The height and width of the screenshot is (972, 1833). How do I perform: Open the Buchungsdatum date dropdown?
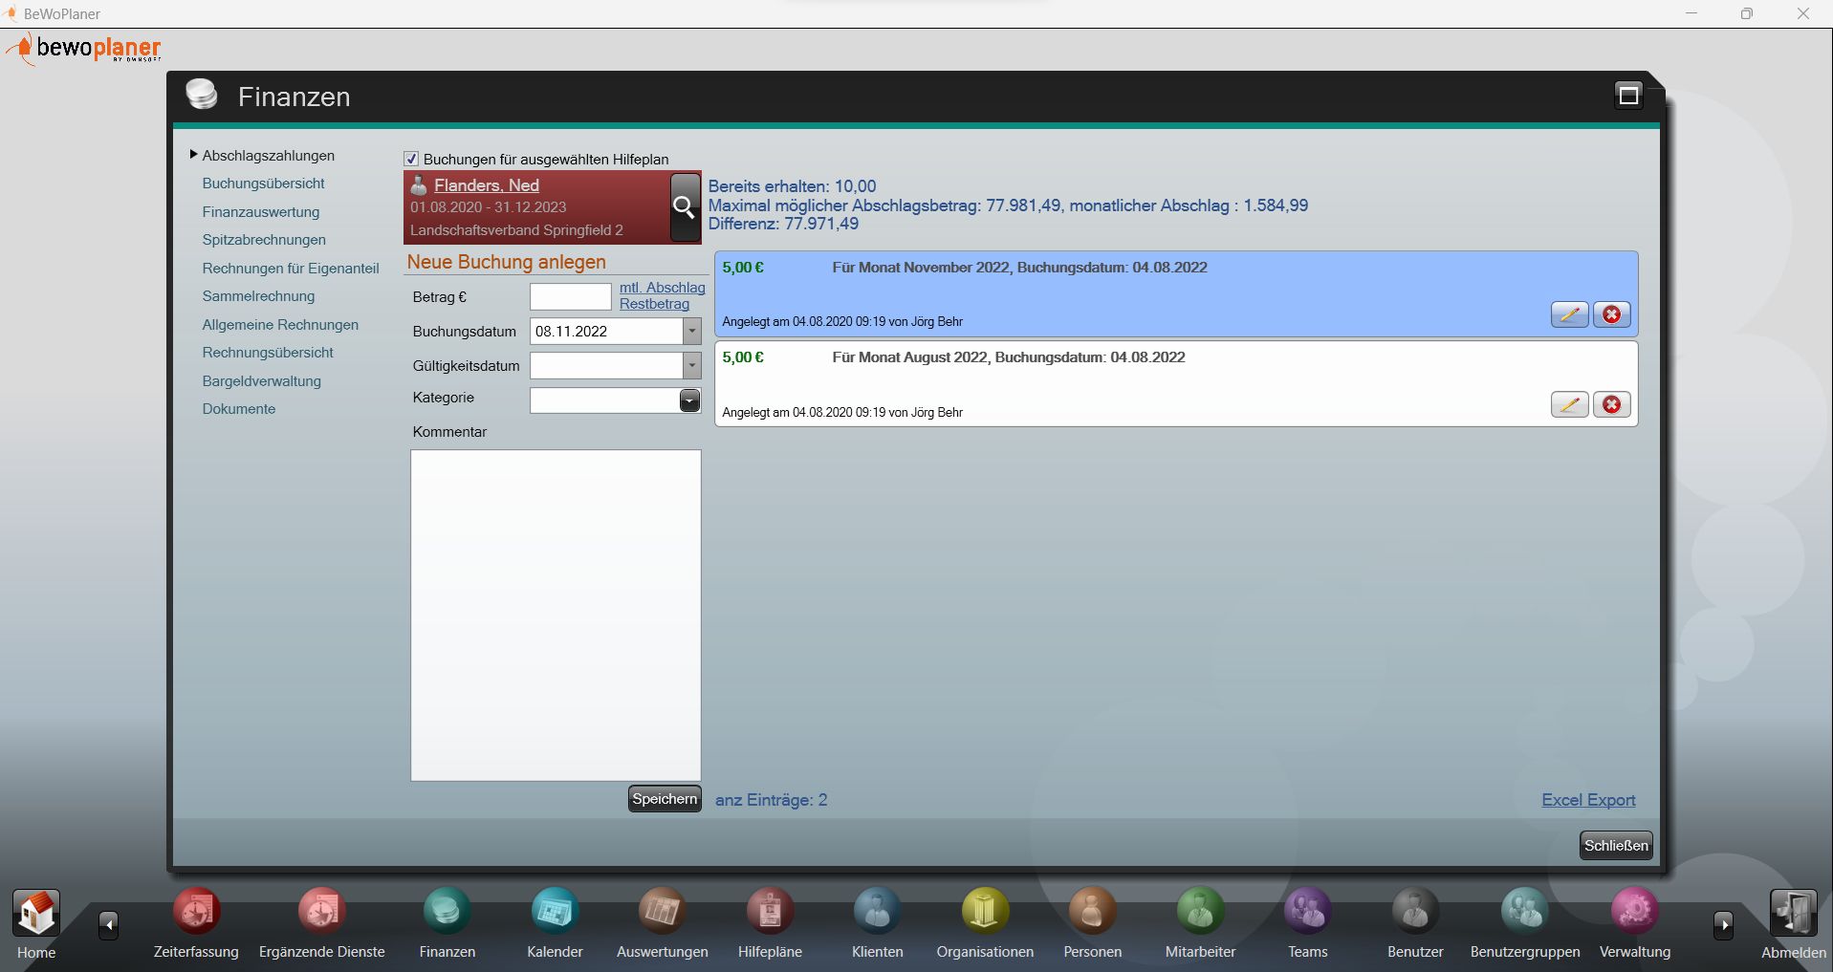(691, 332)
